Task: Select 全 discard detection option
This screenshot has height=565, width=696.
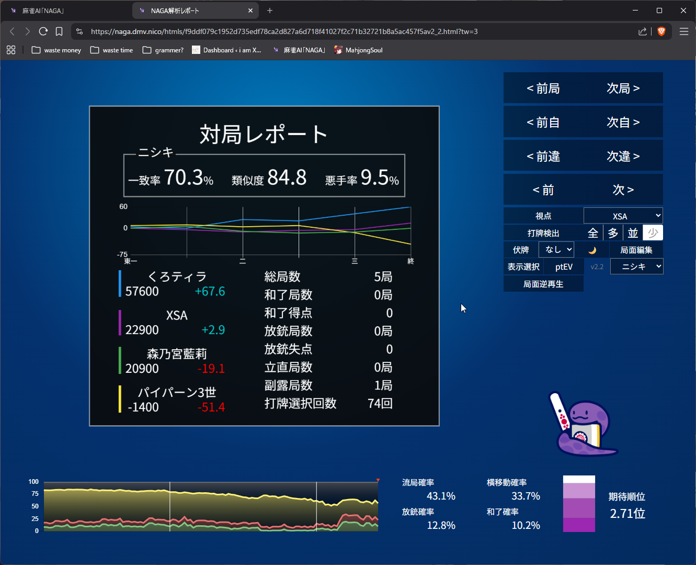Action: tap(593, 233)
